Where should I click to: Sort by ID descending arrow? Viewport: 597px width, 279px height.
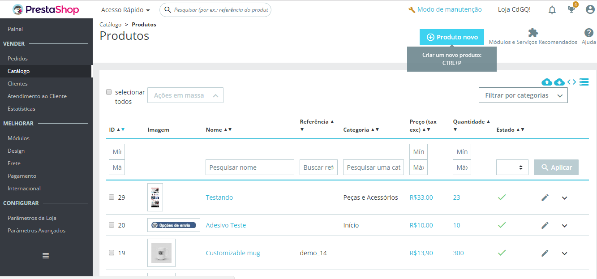click(123, 130)
